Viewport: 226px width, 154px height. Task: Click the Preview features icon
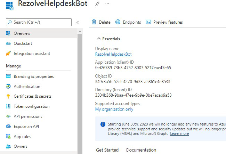(148, 22)
